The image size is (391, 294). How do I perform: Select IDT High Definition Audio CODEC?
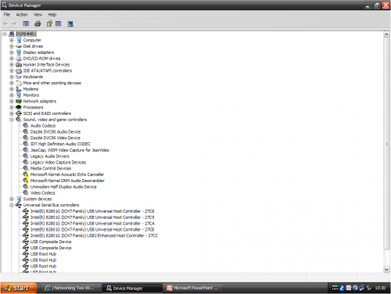tap(60, 144)
